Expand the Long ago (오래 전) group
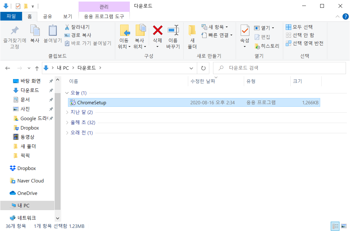 click(x=67, y=133)
